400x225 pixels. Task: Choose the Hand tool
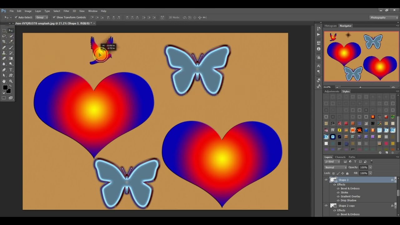click(4, 81)
